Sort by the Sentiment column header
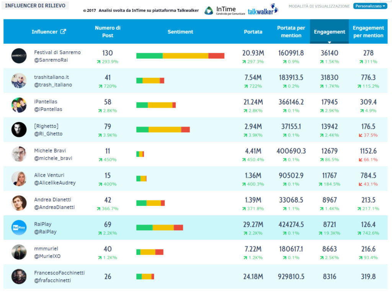392x292 pixels. (180, 32)
